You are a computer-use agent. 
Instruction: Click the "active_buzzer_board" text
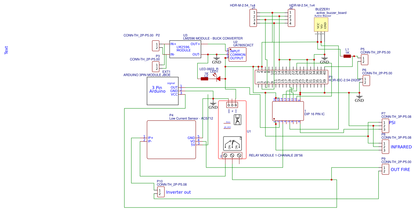click(x=331, y=13)
